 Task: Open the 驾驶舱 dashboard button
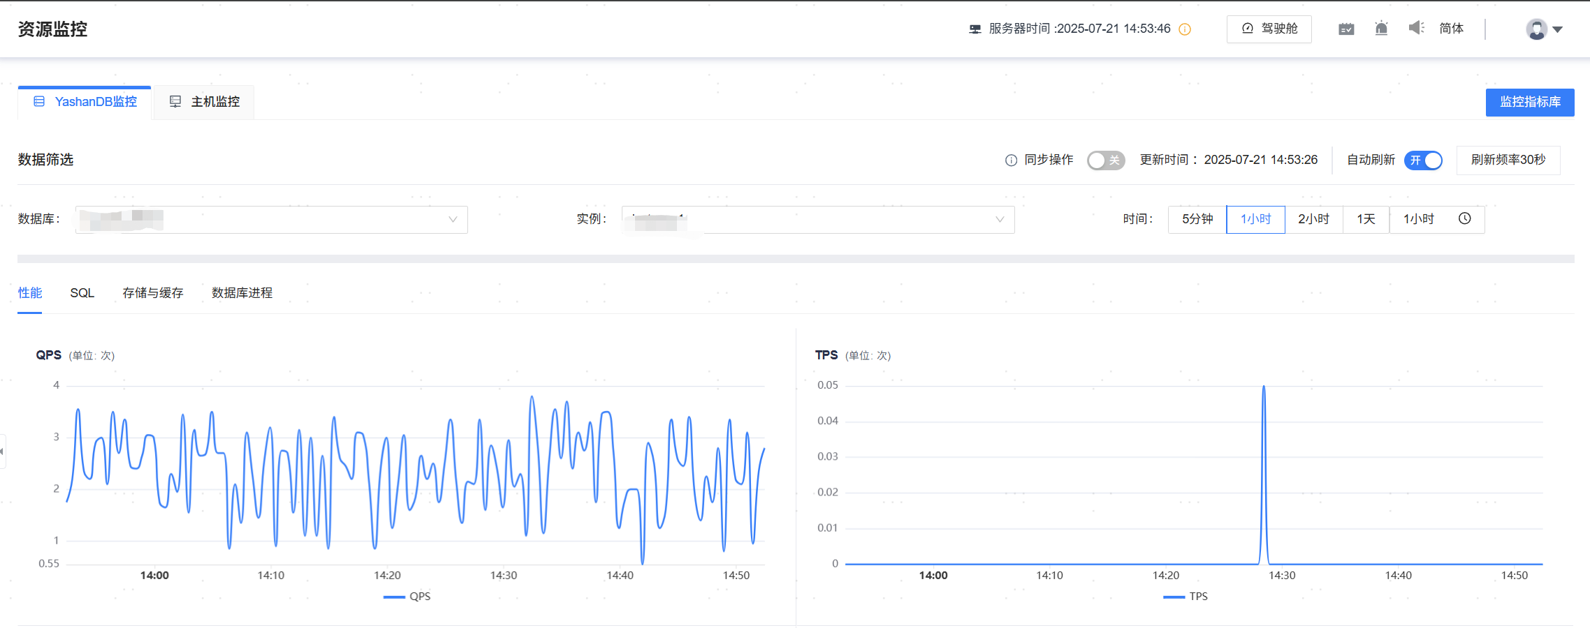(1269, 29)
